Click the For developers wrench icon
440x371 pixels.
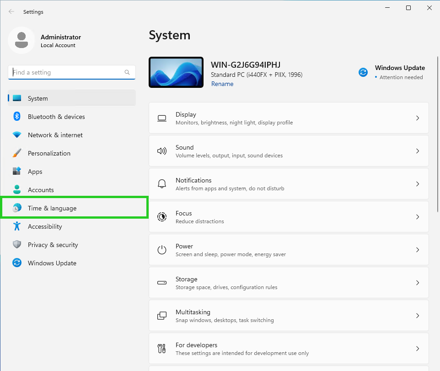162,348
